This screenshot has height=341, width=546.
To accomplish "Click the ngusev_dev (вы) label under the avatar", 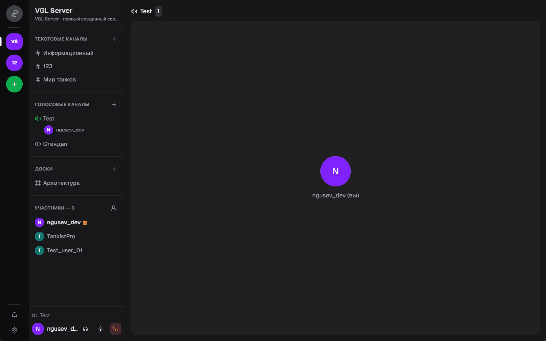I will [336, 196].
